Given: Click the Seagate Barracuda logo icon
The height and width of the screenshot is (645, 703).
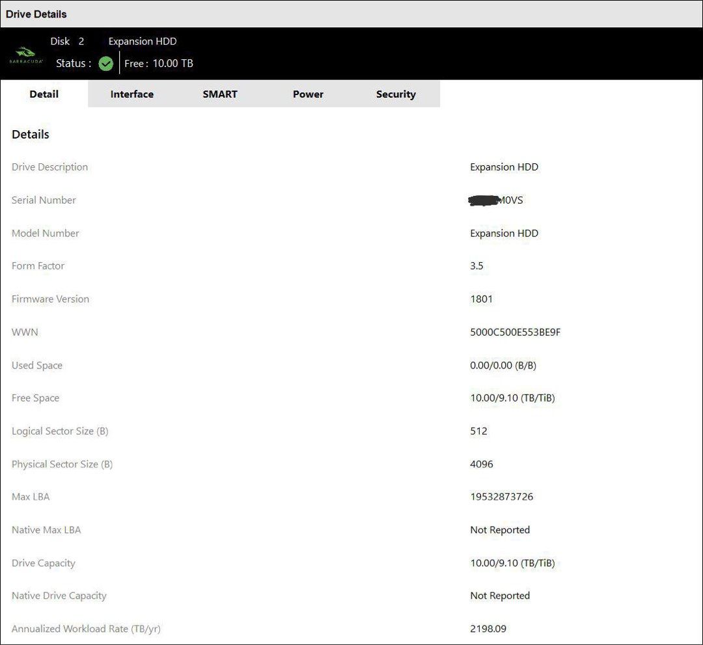Looking at the screenshot, I should pyautogui.click(x=26, y=55).
